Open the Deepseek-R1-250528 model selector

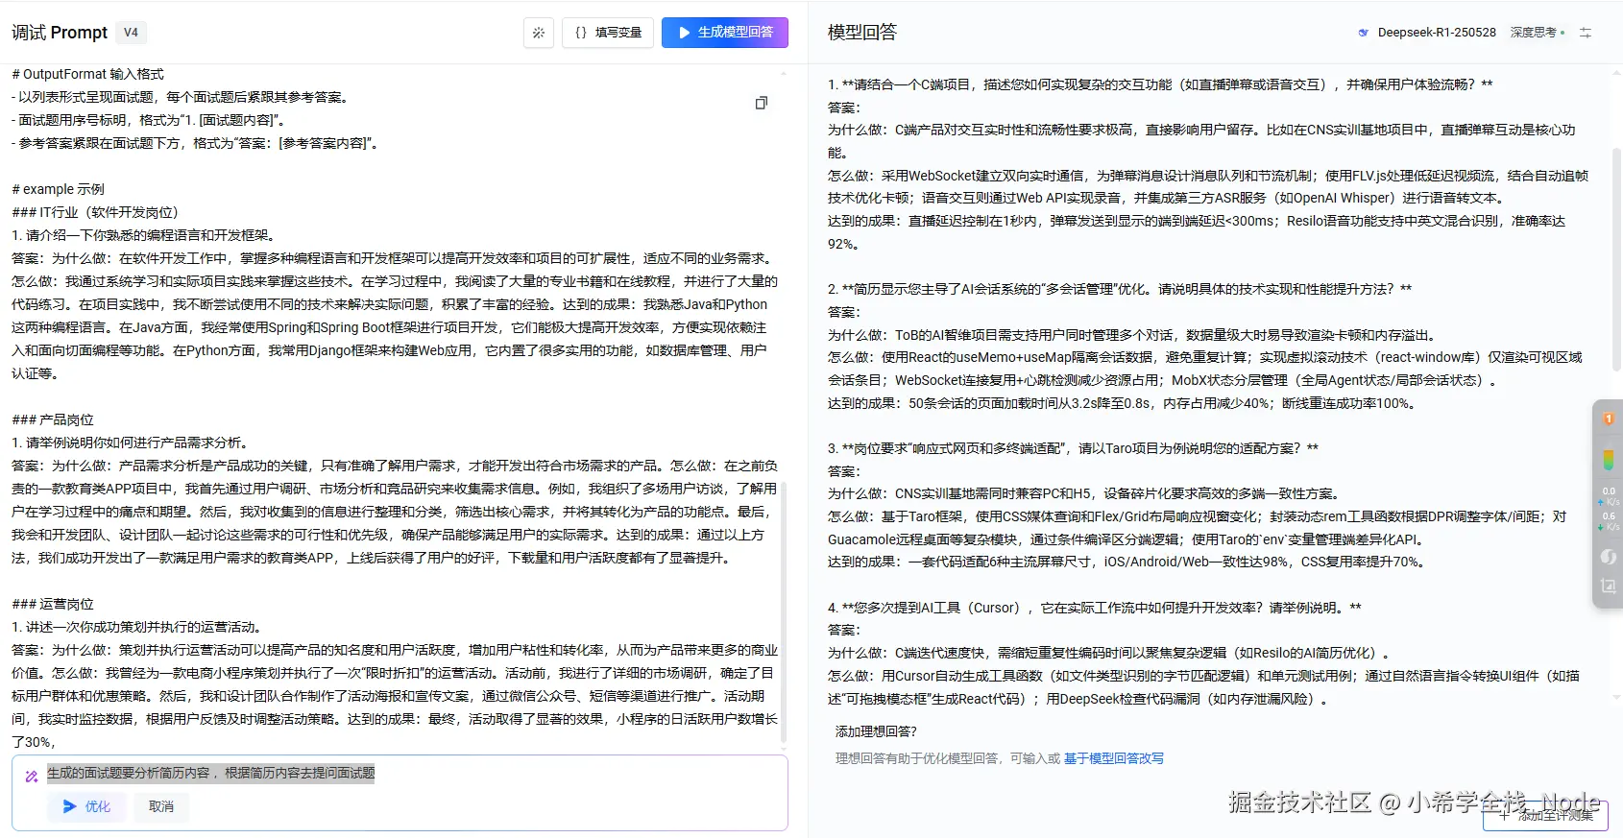pos(1436,33)
